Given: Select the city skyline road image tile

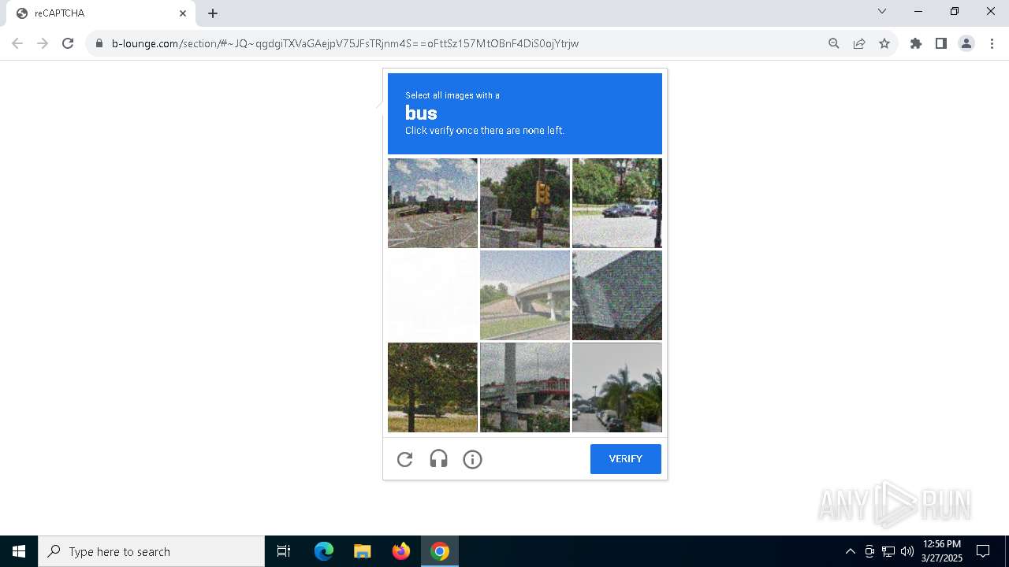Looking at the screenshot, I should coord(433,203).
